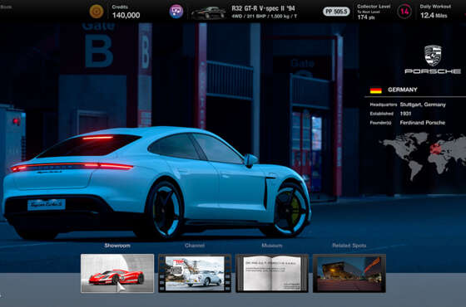
Task: Select the current car silhouette icon
Action: click(x=208, y=12)
